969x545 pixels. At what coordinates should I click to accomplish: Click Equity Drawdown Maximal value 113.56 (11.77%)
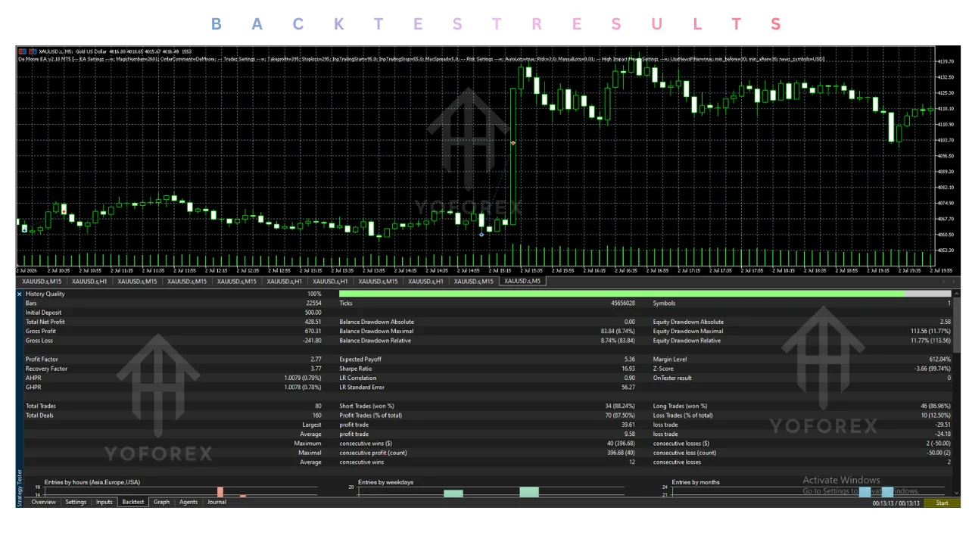click(929, 331)
